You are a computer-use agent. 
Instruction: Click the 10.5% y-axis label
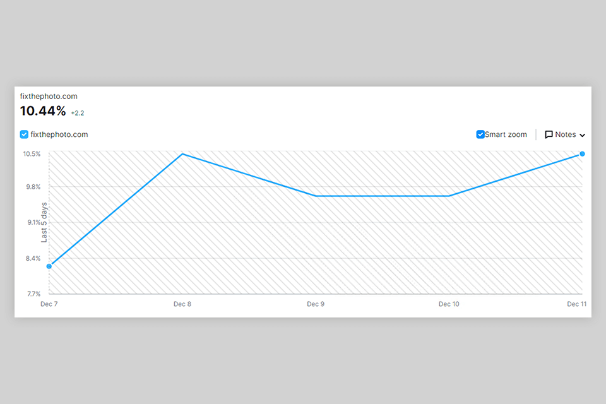[x=32, y=154]
